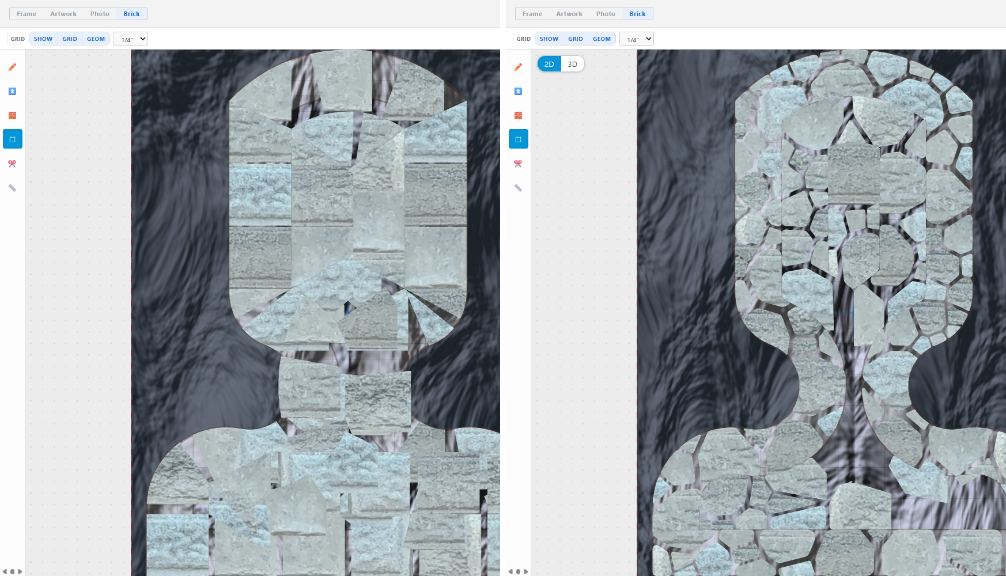This screenshot has height=576, width=1006.
Task: Activate the rectangle selection tool in left panel
Action: [x=12, y=139]
